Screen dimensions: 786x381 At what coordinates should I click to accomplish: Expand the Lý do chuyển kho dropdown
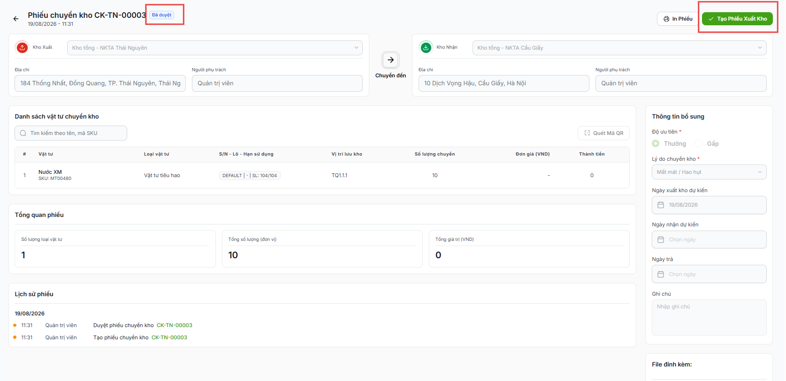pos(709,172)
